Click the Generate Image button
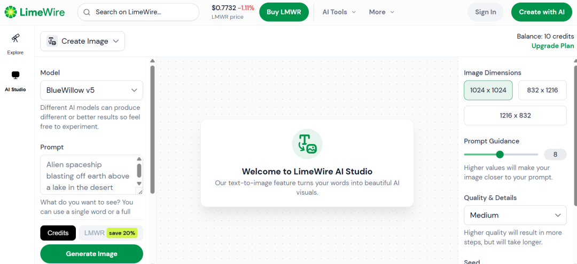 point(92,254)
